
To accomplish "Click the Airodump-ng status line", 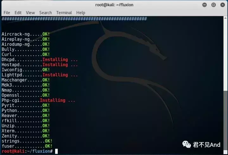I will click(26, 44).
